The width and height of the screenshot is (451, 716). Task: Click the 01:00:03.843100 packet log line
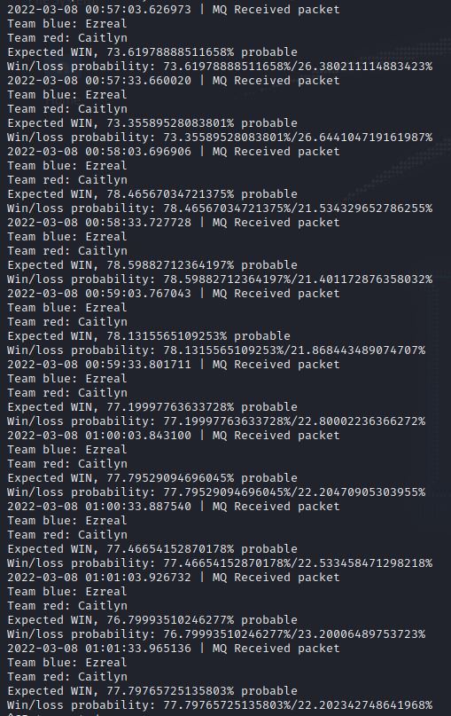pyautogui.click(x=174, y=436)
